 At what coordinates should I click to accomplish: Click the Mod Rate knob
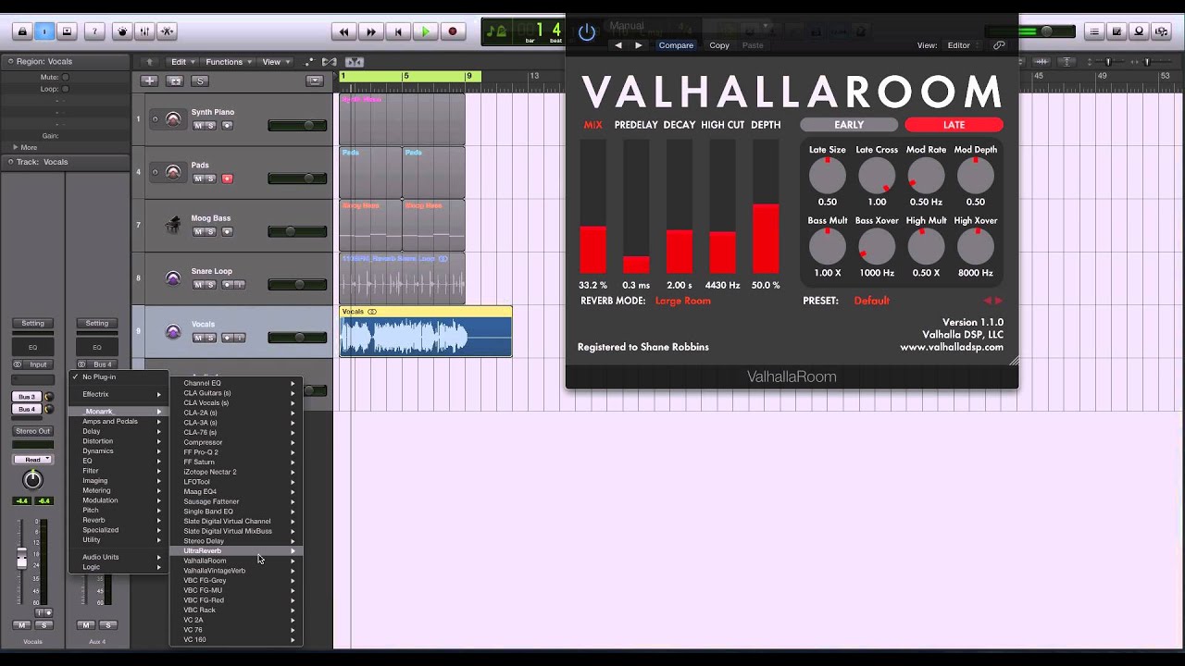pyautogui.click(x=926, y=175)
